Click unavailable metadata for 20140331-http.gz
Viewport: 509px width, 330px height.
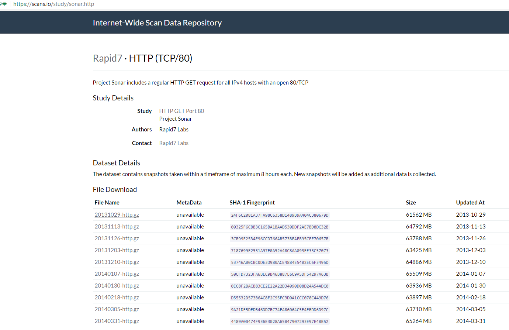[190, 321]
